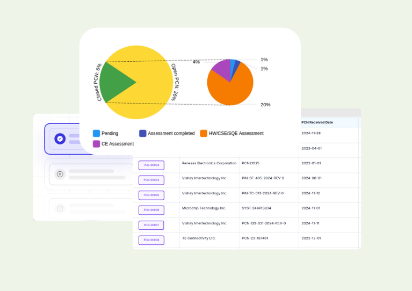The image size is (412, 291).
Task: Click the PCN Received Date column header
Action: click(319, 122)
